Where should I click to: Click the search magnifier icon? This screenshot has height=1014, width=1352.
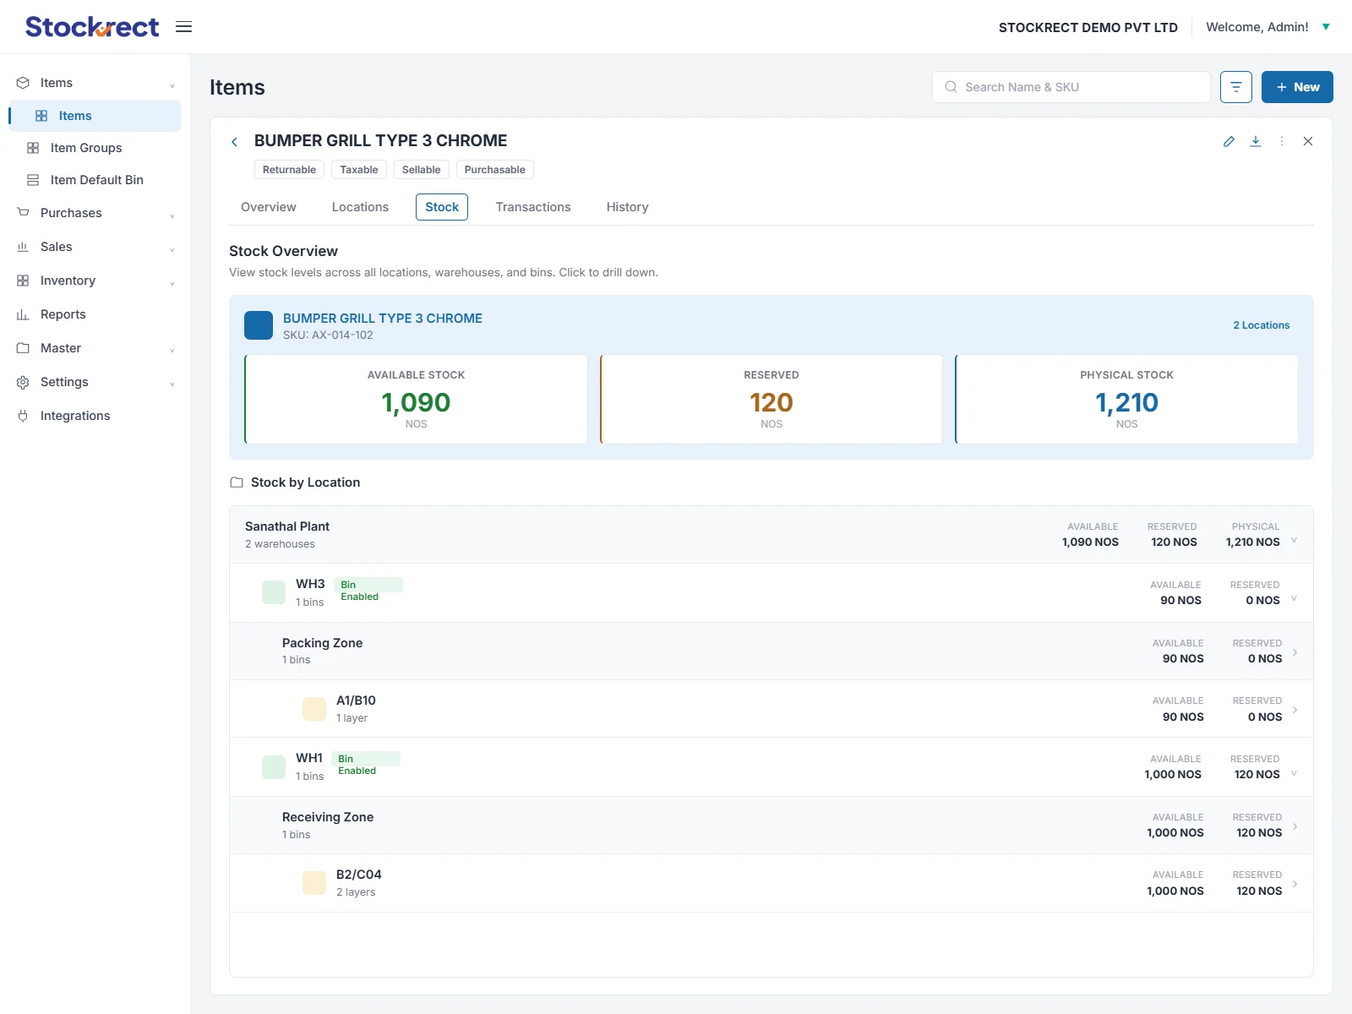(951, 87)
